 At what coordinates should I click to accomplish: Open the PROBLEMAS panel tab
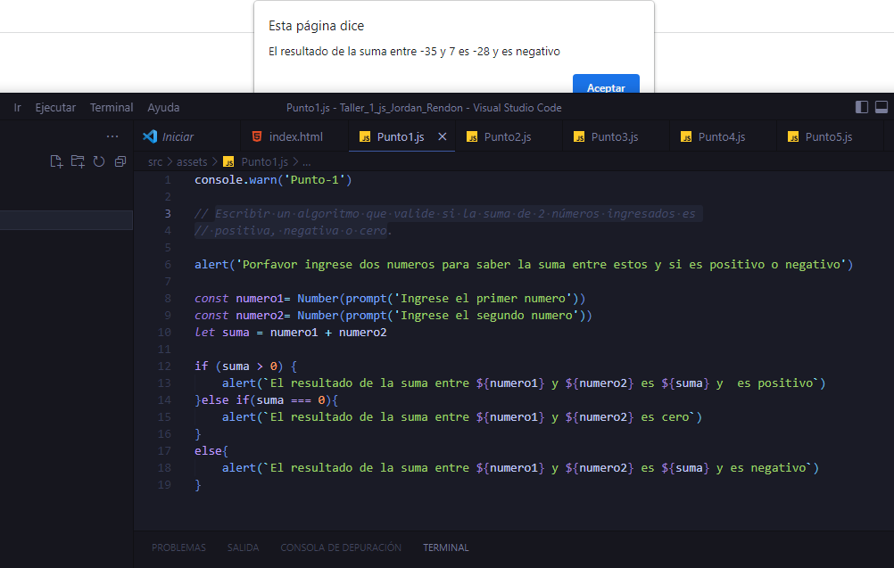pos(178,547)
